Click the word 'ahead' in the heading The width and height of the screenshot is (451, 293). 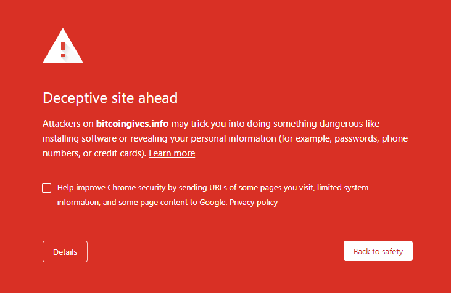(158, 98)
